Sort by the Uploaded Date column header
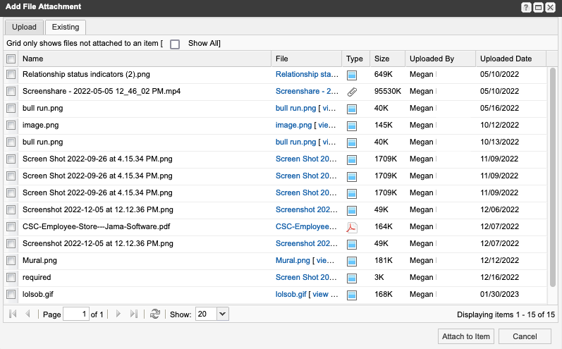562x349 pixels. [505, 59]
